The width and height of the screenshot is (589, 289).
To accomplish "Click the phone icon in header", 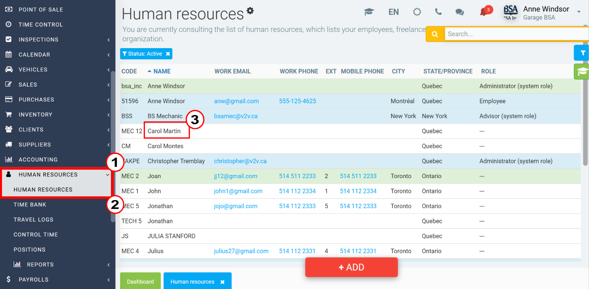I will [x=438, y=12].
